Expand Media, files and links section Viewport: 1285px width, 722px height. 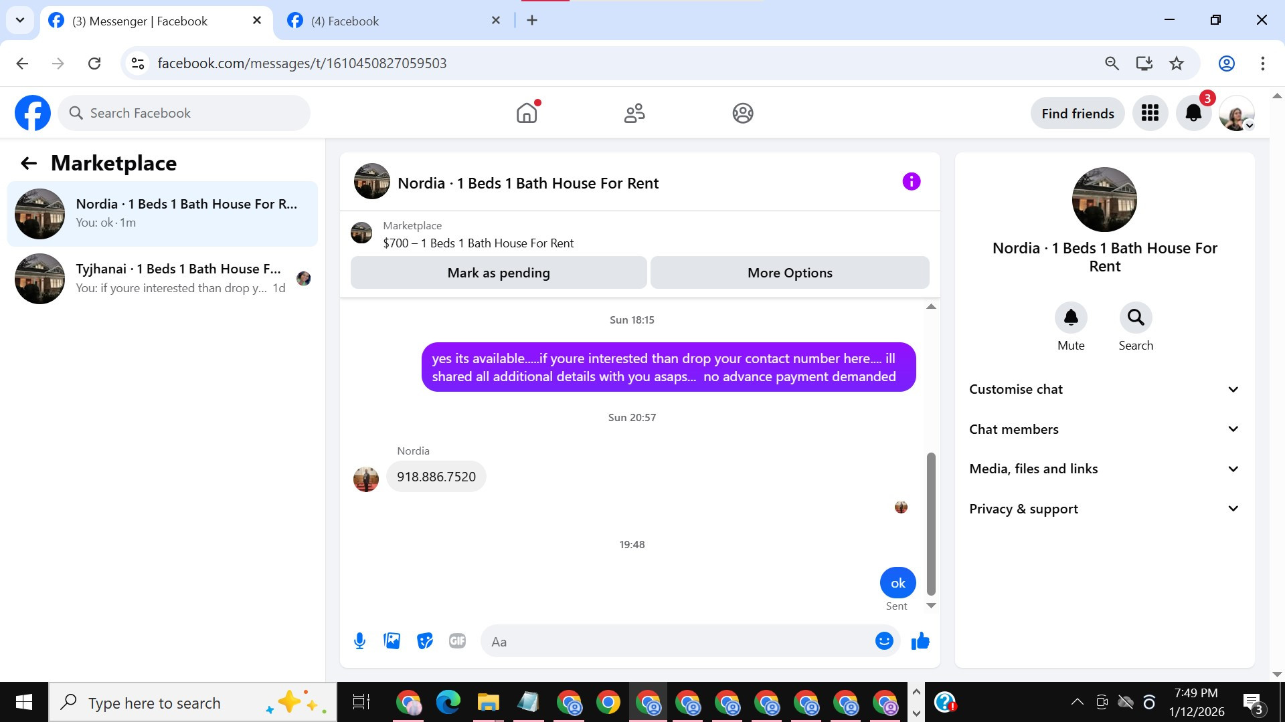pos(1104,469)
